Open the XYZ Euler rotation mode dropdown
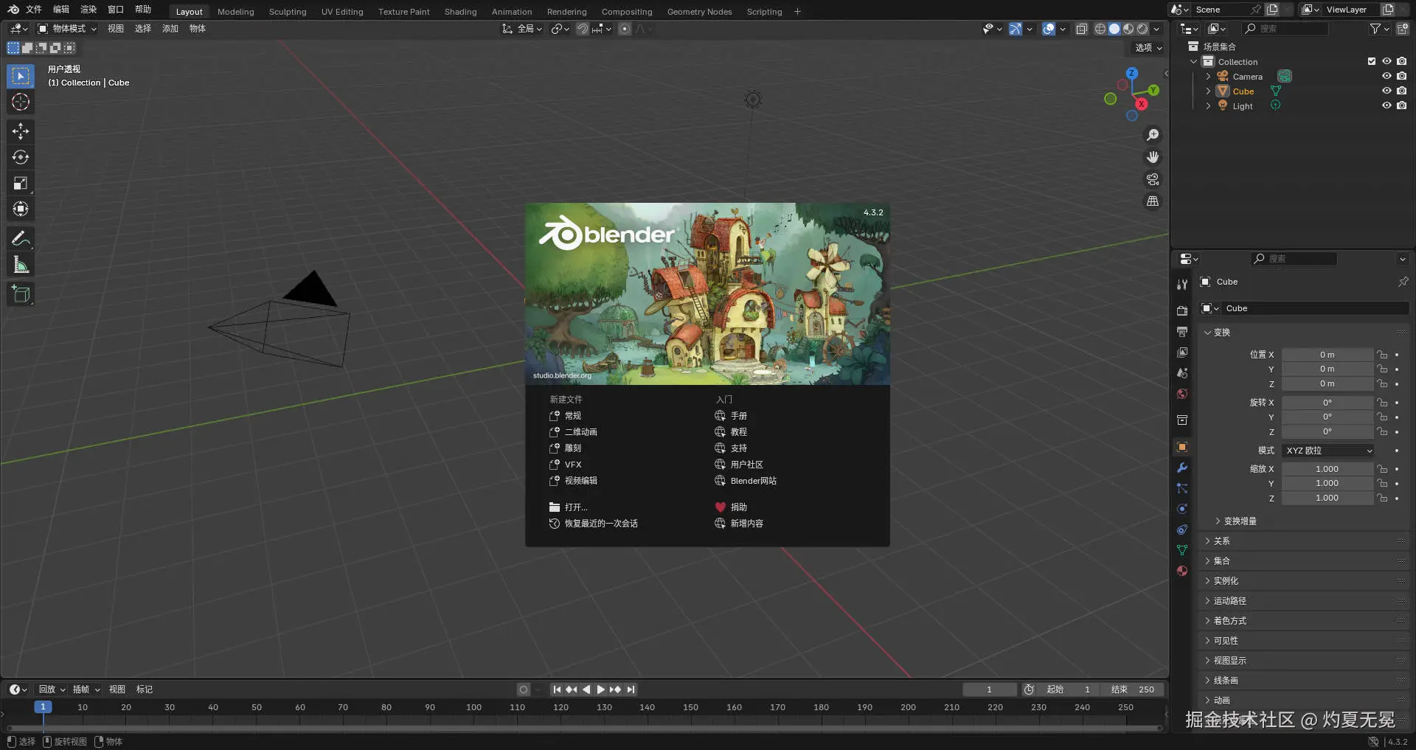The width and height of the screenshot is (1416, 750). coord(1327,451)
